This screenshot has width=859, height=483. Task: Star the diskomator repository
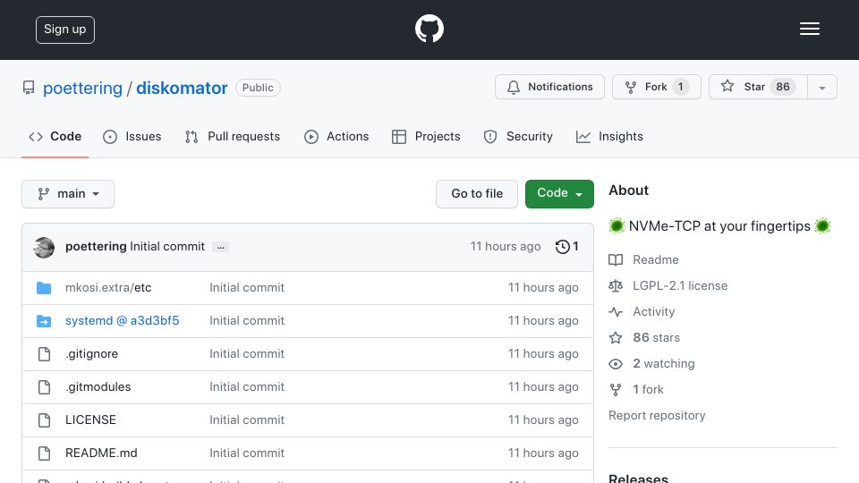(x=758, y=87)
